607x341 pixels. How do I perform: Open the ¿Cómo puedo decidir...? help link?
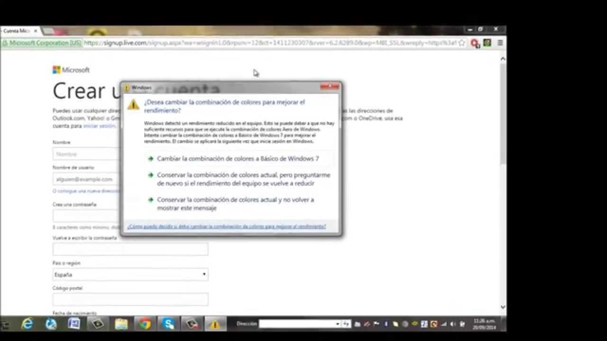227,227
